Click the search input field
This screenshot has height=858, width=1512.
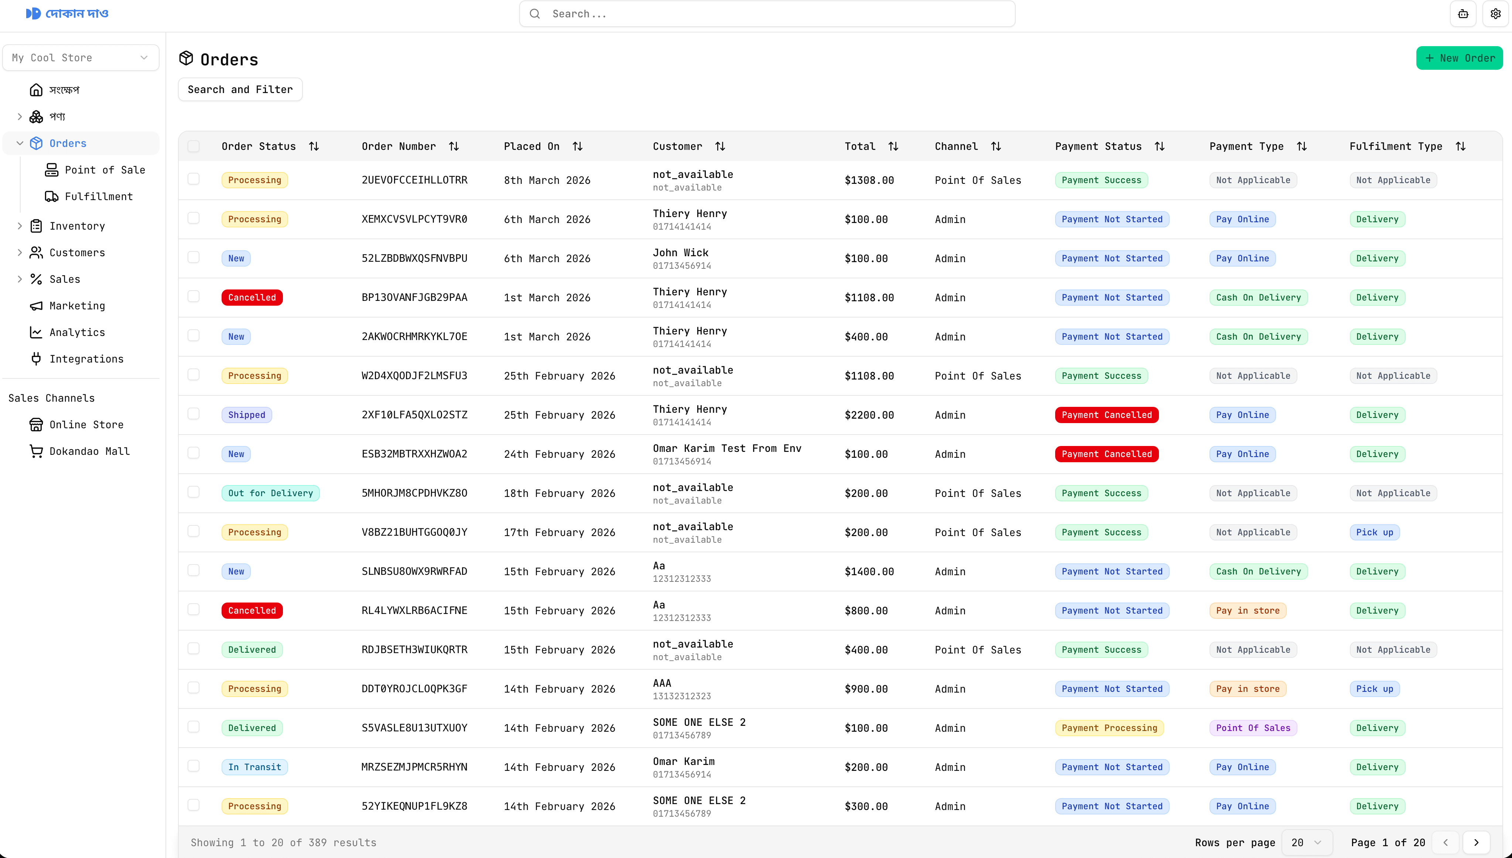(766, 14)
